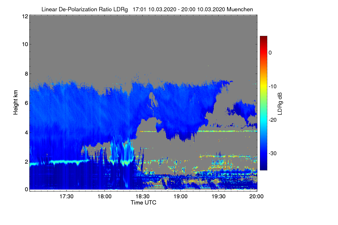Click the 'Height km' axis label
Viewport: 338px width, 225px height.
15,103
